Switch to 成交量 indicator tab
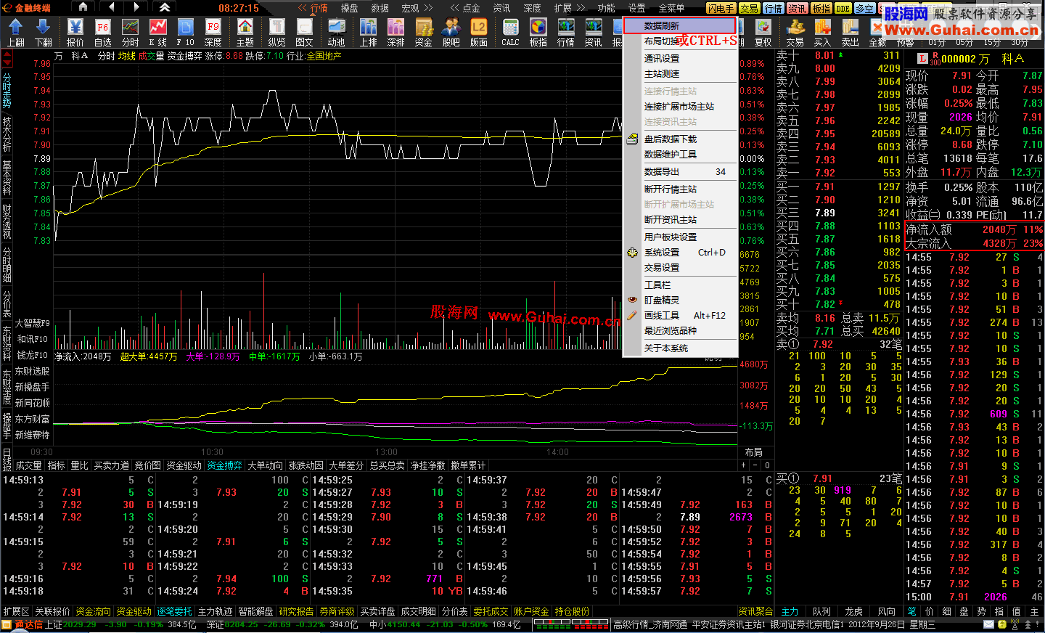Screen dimensions: 1045x633 tap(29, 465)
